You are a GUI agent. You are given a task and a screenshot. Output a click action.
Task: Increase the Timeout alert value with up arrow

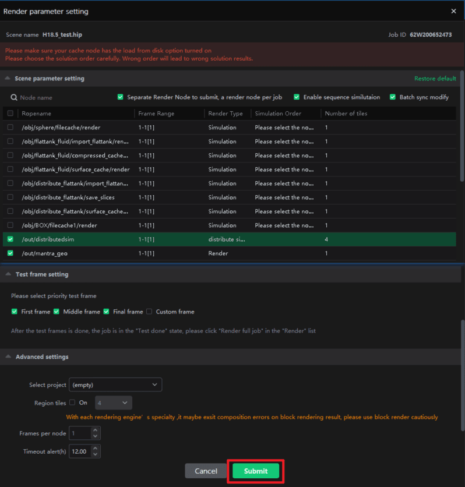pyautogui.click(x=96, y=448)
